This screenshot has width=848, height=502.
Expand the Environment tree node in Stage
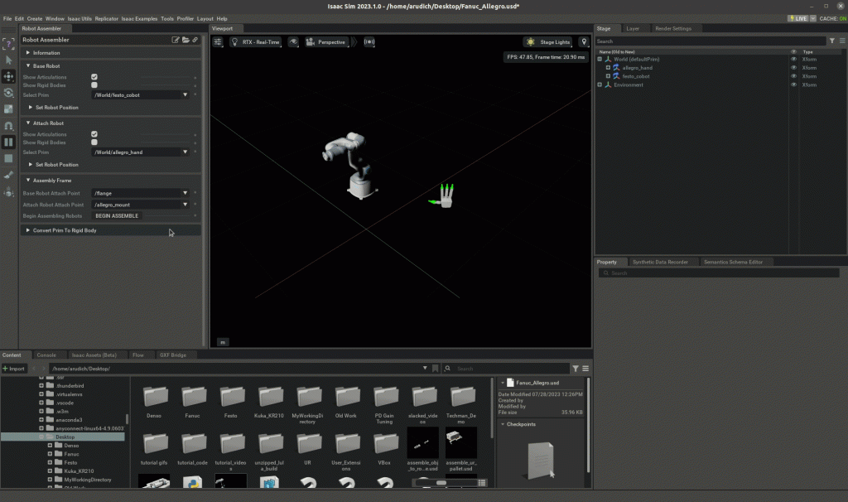click(600, 84)
